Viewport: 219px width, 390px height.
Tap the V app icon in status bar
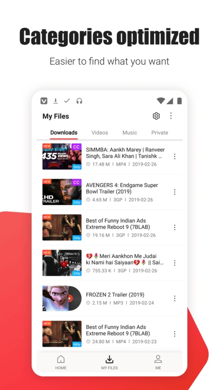[44, 101]
